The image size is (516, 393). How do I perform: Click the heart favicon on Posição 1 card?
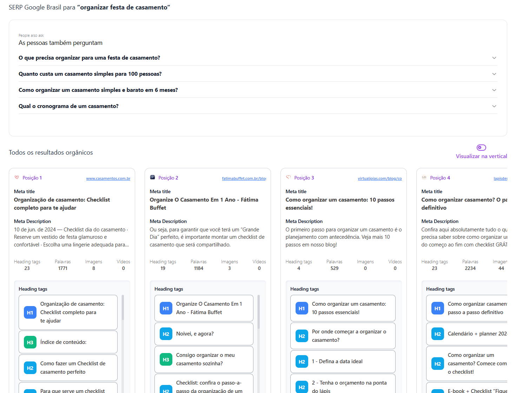click(16, 177)
